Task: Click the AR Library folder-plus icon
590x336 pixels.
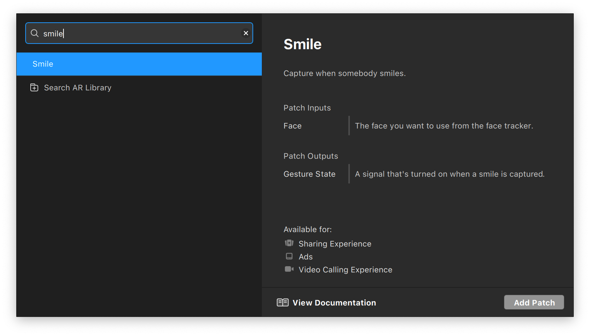Action: [x=34, y=88]
